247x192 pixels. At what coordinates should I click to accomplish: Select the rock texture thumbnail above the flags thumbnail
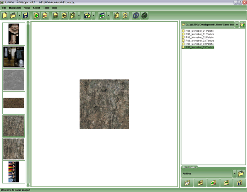tap(14, 149)
